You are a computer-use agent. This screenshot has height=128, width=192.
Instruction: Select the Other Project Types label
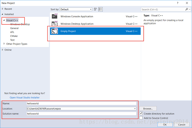17,44
